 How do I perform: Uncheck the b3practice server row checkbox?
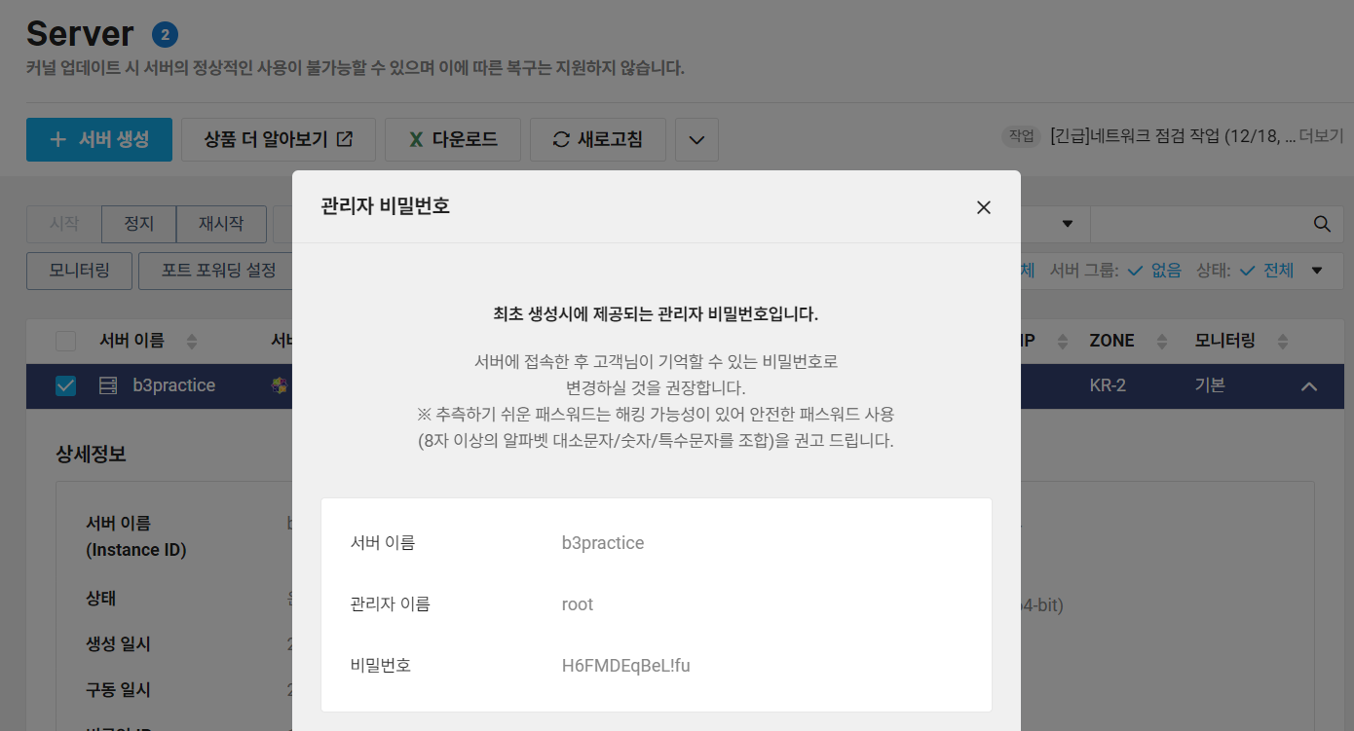click(64, 385)
